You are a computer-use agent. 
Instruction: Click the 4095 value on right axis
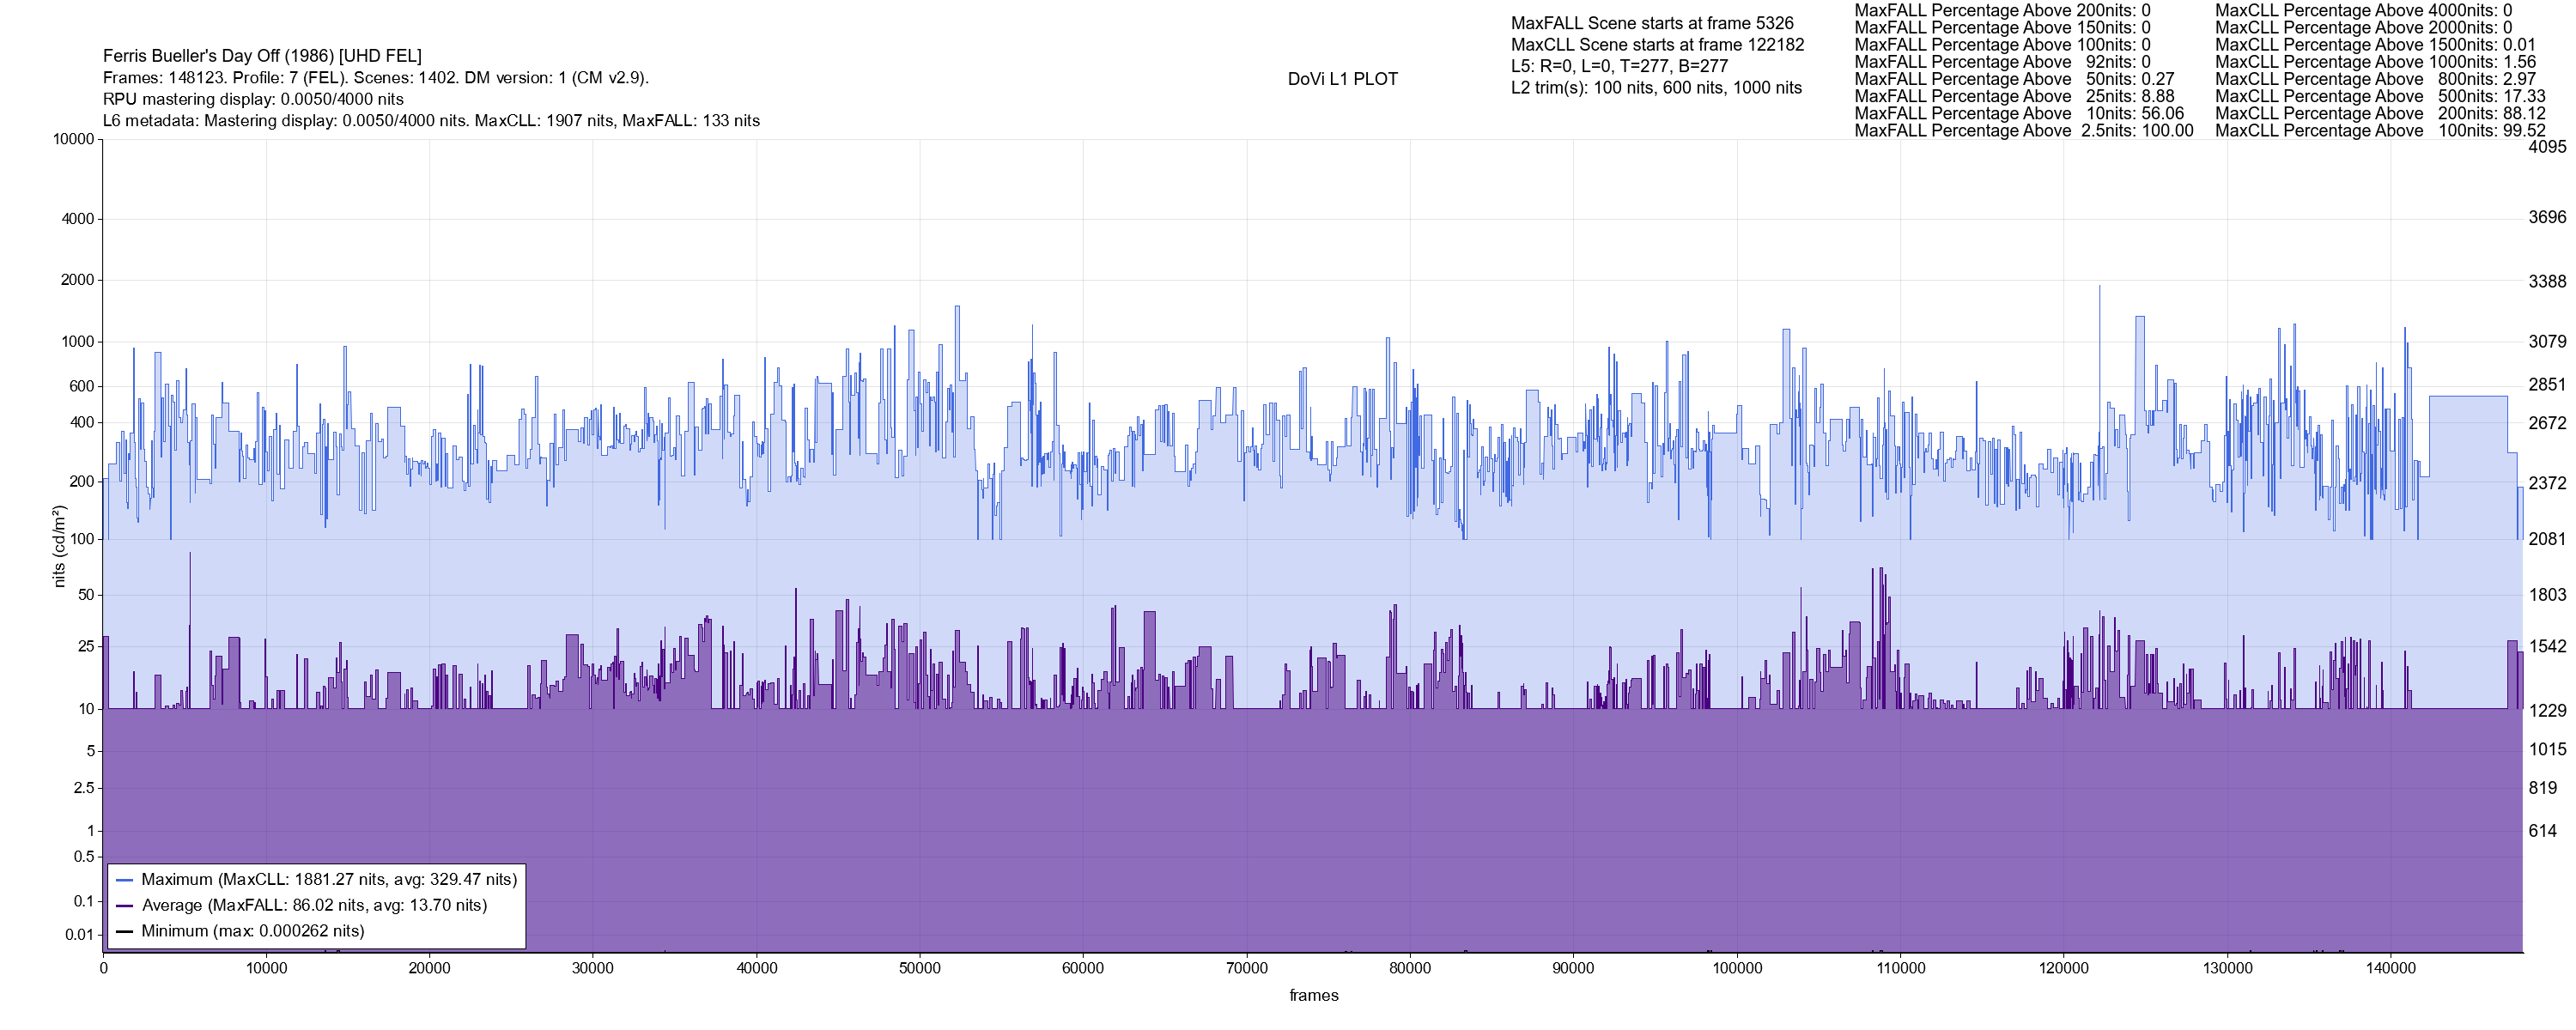coord(2547,147)
